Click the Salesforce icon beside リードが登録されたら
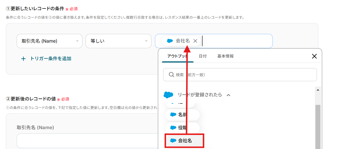The width and height of the screenshot is (340, 149). click(168, 95)
